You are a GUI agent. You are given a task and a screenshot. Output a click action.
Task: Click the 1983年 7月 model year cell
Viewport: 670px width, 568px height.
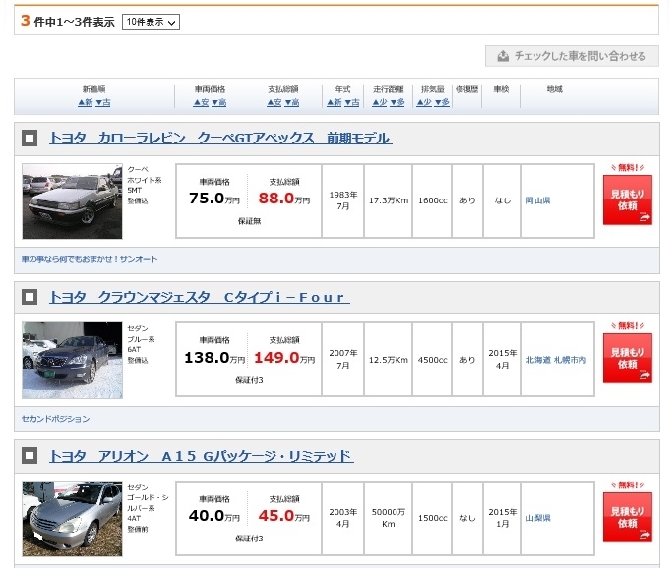[343, 200]
